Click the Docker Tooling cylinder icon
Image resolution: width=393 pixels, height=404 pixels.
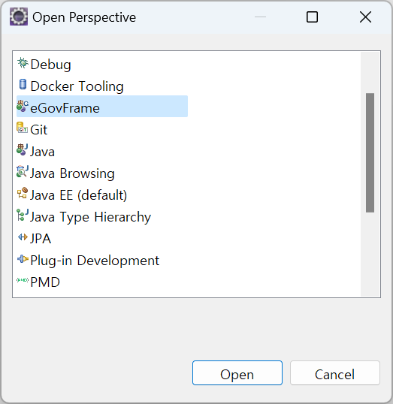23,85
